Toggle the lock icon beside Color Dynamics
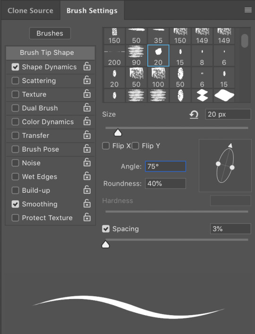This screenshot has height=334, width=255. pos(87,121)
